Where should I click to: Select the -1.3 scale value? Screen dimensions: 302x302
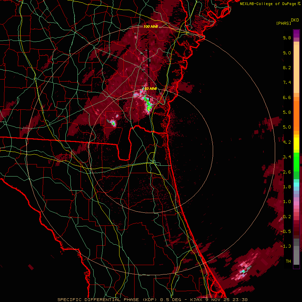286,246
